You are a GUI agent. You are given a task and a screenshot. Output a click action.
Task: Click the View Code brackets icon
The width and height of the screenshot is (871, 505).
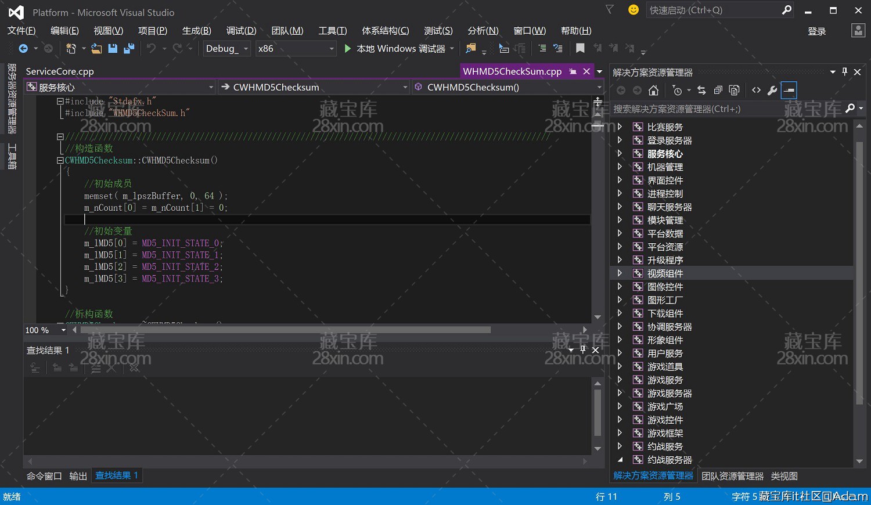tap(756, 90)
